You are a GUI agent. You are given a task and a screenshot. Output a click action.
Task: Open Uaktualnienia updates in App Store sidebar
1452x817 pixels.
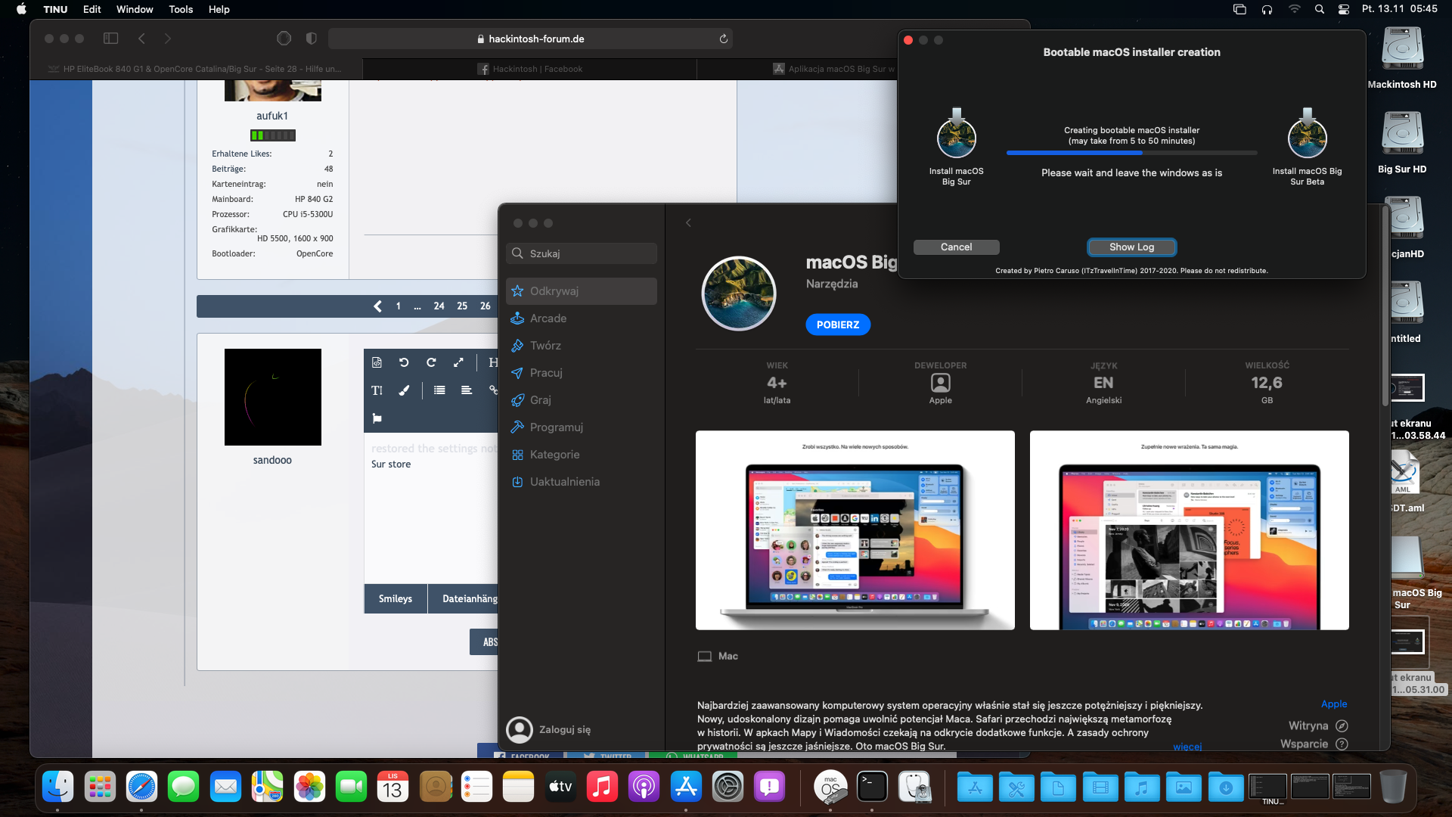pyautogui.click(x=564, y=482)
